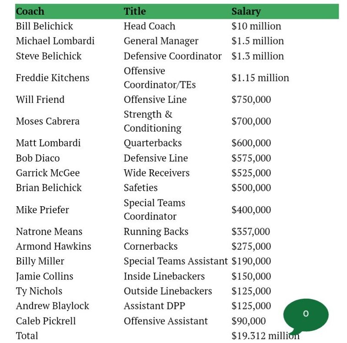Click the Jamie Collins name cell

(x=44, y=276)
